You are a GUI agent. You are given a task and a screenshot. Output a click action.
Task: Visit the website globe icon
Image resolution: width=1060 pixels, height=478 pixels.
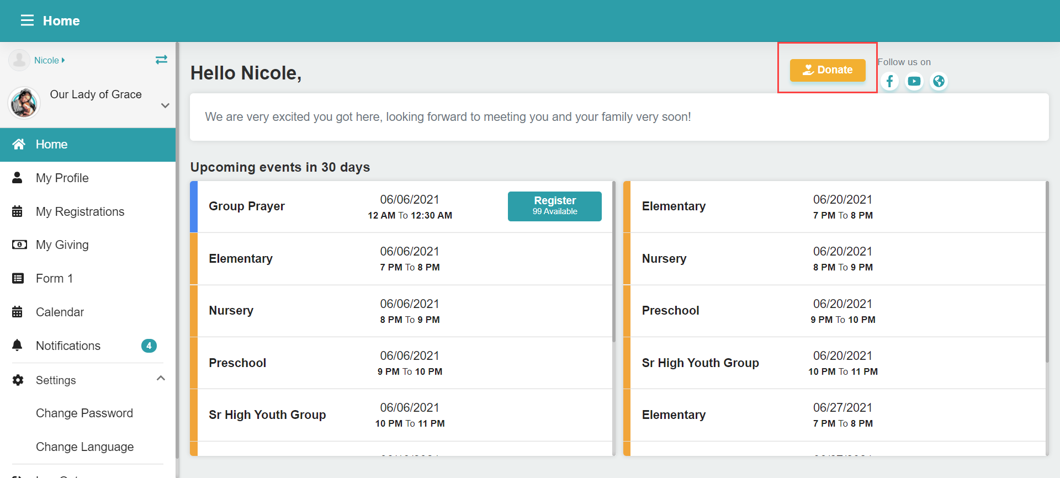(x=939, y=82)
